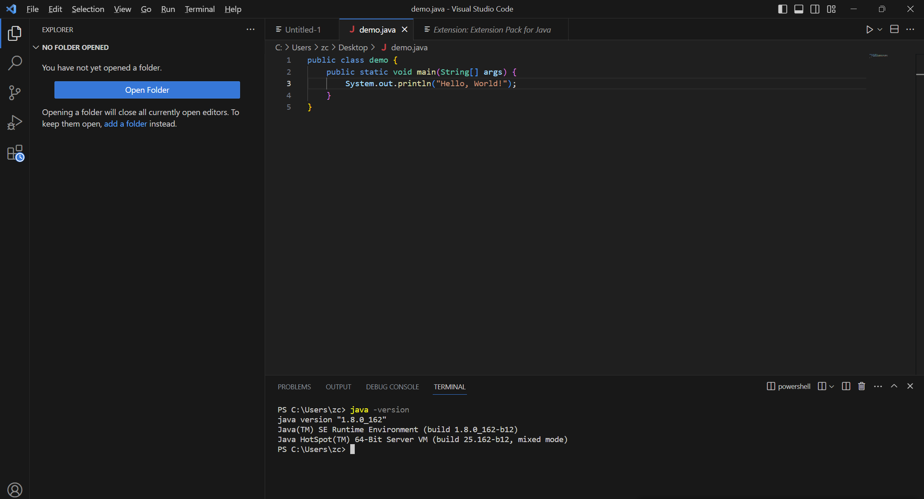Open the Extensions view icon
924x499 pixels.
click(x=15, y=153)
